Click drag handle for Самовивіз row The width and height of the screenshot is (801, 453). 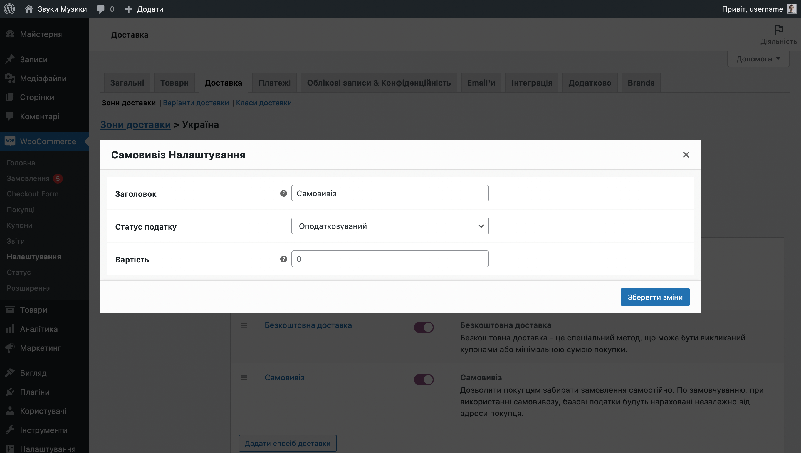click(x=244, y=378)
